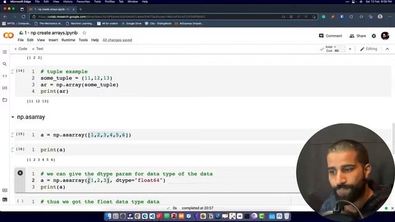Open Google Chrome in the Dock
Viewport: 395px width, 222px height.
tap(137, 216)
